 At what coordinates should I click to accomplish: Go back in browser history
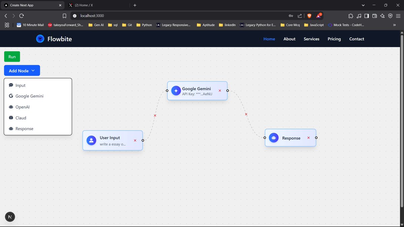click(x=6, y=16)
